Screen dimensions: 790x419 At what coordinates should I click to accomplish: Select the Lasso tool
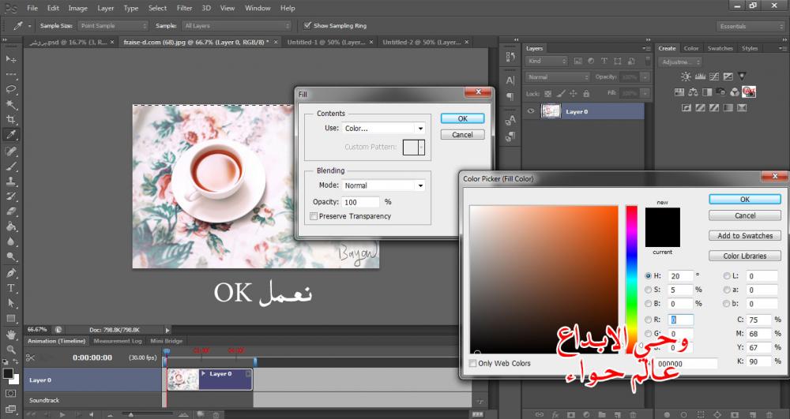point(11,89)
